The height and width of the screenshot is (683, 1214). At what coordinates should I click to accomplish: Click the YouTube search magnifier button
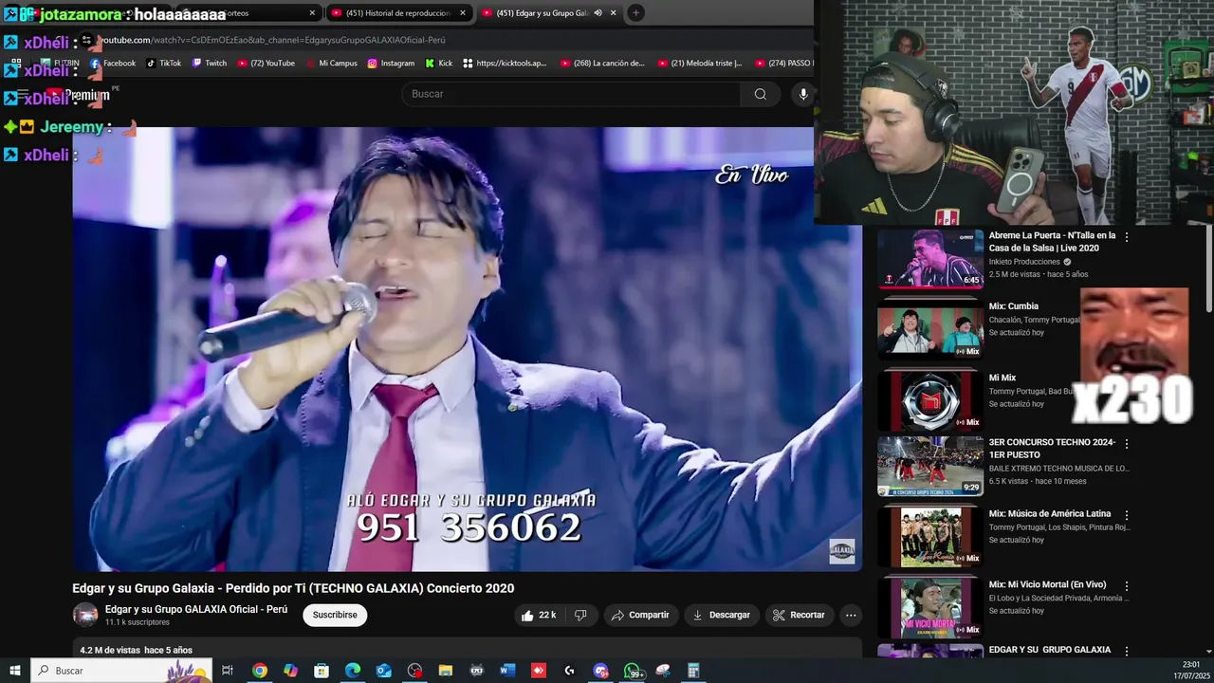(760, 94)
